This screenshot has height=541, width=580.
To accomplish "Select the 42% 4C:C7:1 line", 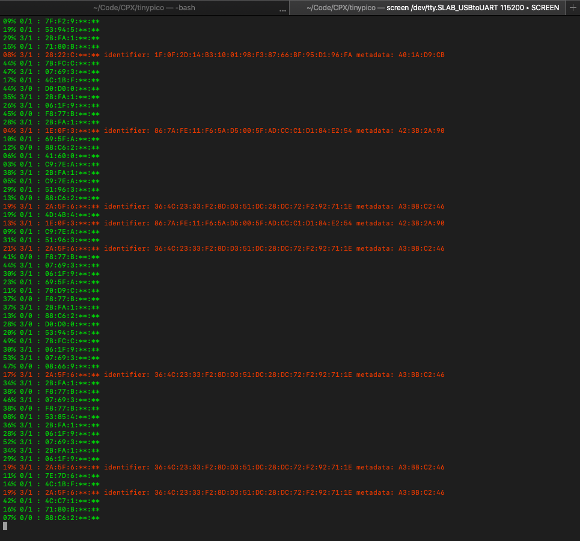I will 52,501.
